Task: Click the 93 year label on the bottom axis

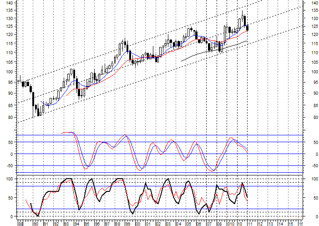Action: pos(66,224)
